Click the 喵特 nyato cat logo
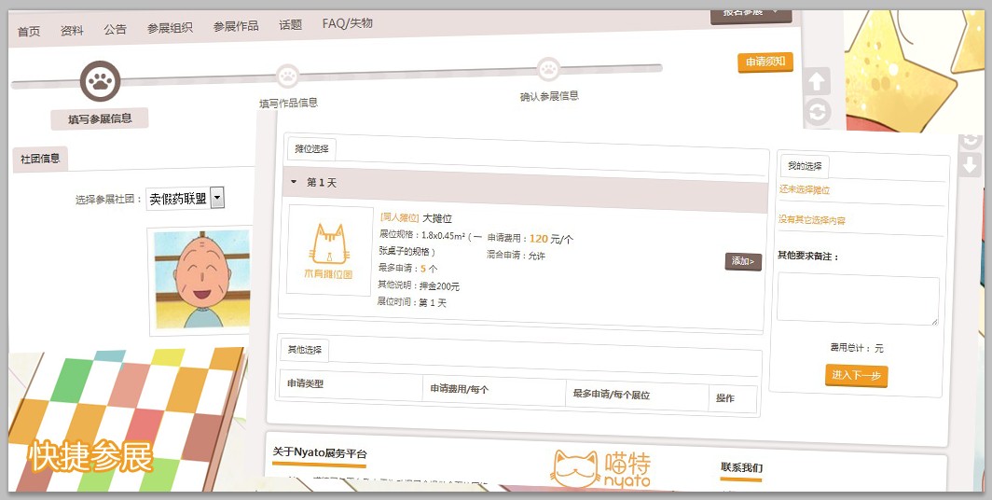992x500 pixels. pyautogui.click(x=600, y=469)
